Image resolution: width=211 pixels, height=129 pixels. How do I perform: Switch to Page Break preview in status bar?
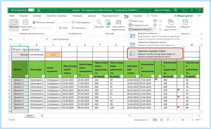coord(168,120)
